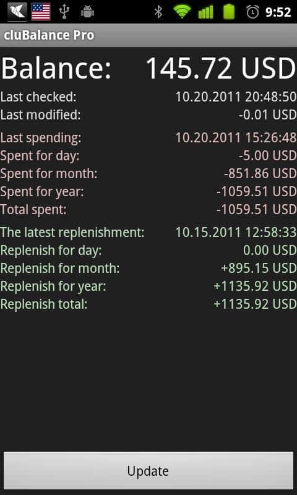
Task: Tap the US flag status icon
Action: 41,12
